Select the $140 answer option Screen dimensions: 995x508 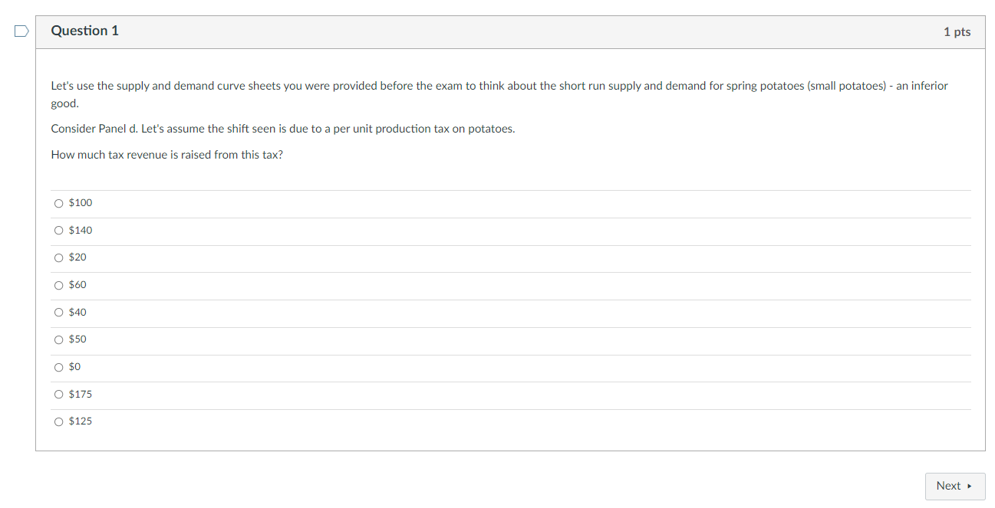[x=59, y=230]
